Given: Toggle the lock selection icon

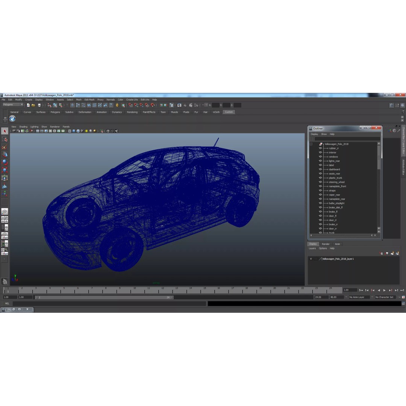Looking at the screenshot, I should pos(117,105).
